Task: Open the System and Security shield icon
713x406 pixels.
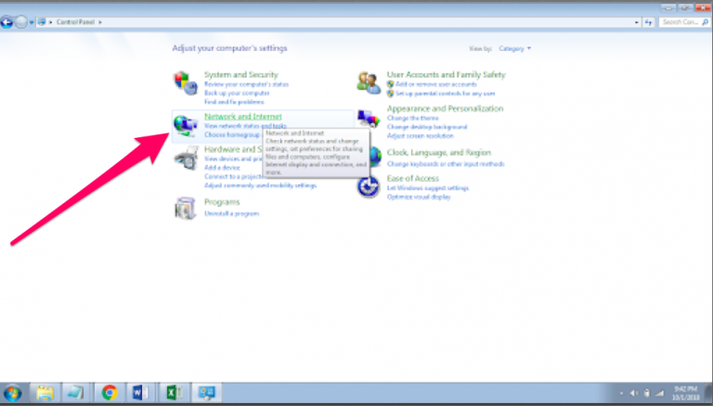Action: [186, 83]
